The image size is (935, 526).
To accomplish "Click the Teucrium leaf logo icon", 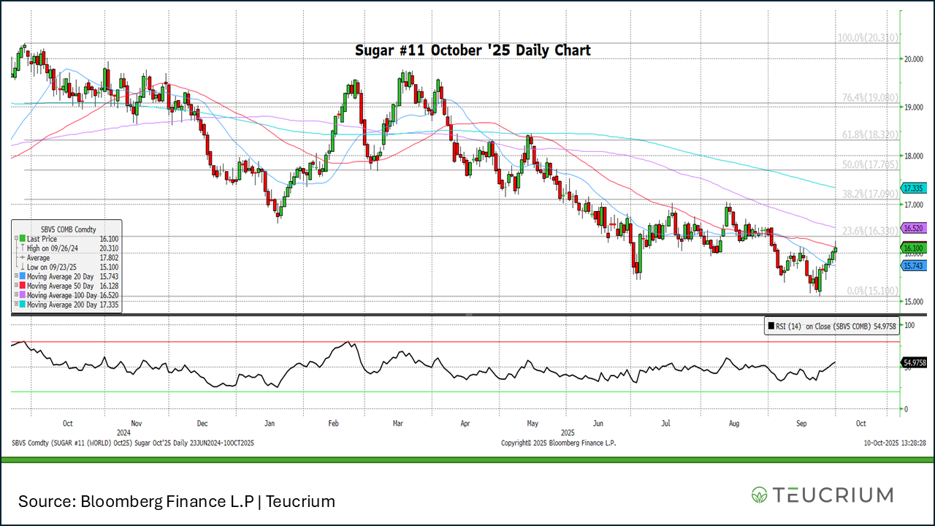I will click(760, 495).
